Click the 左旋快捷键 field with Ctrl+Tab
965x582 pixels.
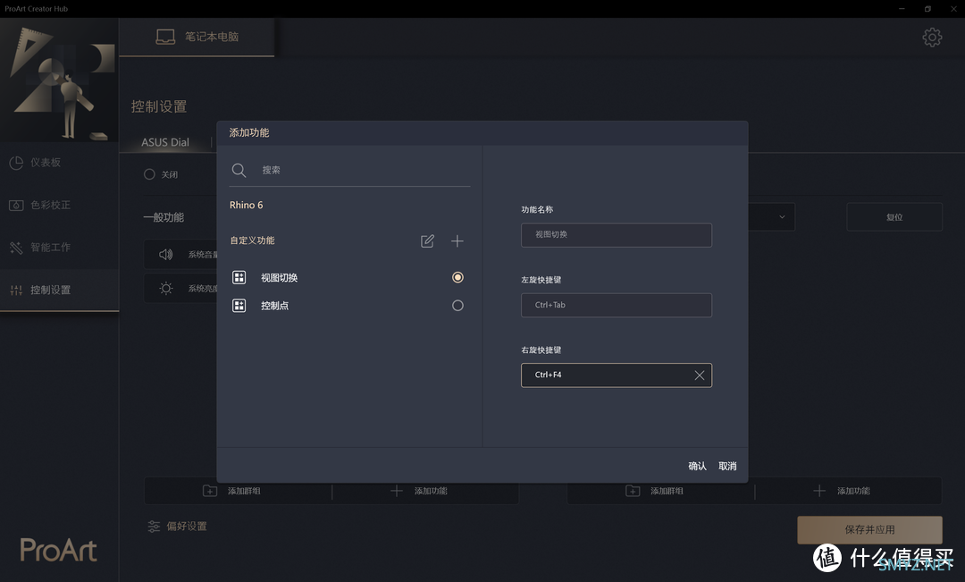616,305
